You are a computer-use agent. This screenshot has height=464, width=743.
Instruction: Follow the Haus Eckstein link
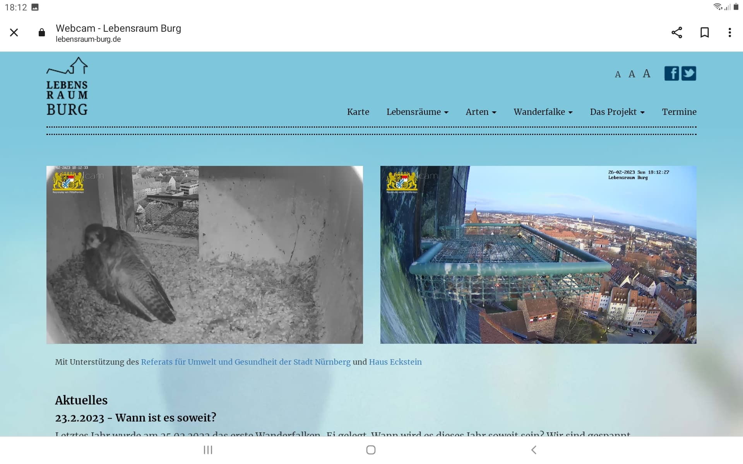click(x=395, y=362)
